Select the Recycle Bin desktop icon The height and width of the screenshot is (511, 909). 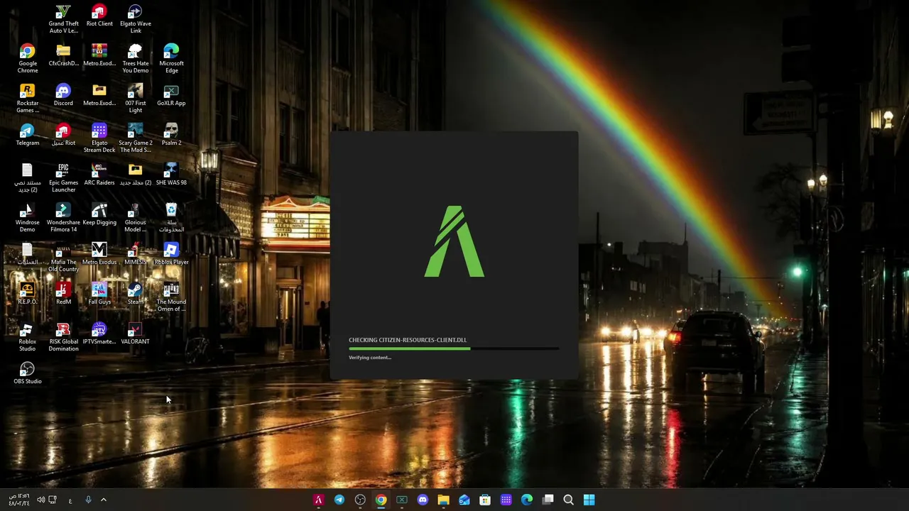[171, 218]
